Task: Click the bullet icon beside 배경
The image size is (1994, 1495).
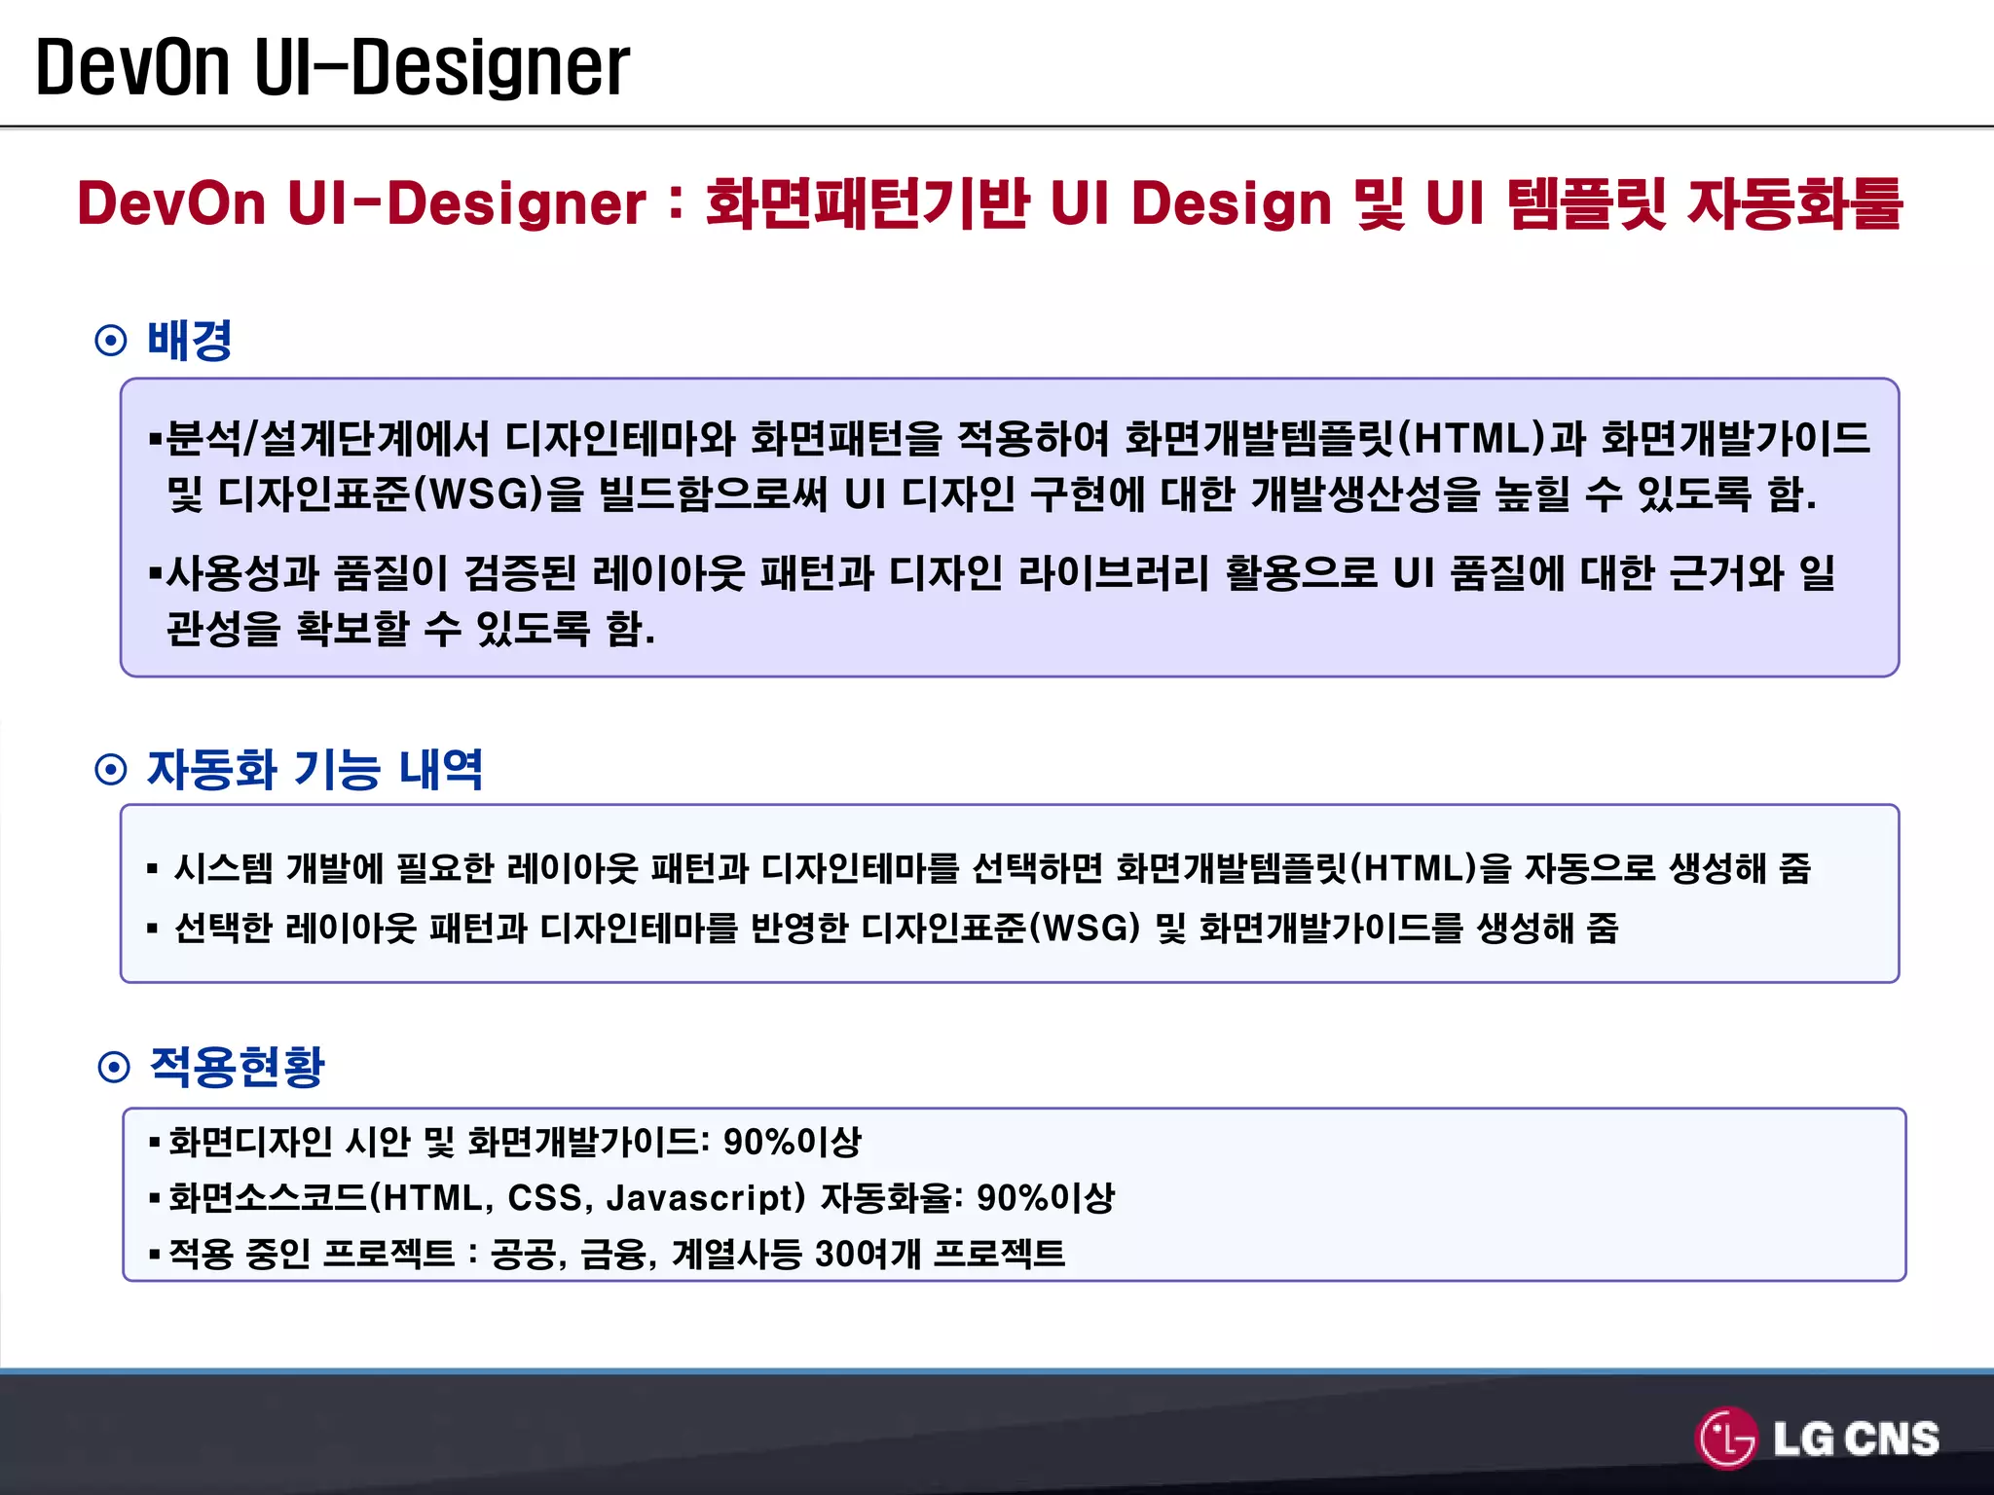Action: click(x=111, y=341)
